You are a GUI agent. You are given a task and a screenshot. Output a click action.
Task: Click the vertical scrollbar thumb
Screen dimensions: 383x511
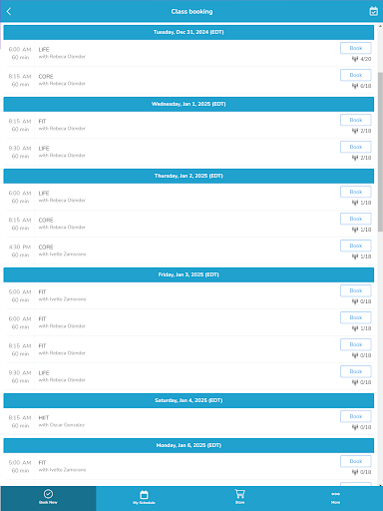pyautogui.click(x=380, y=152)
